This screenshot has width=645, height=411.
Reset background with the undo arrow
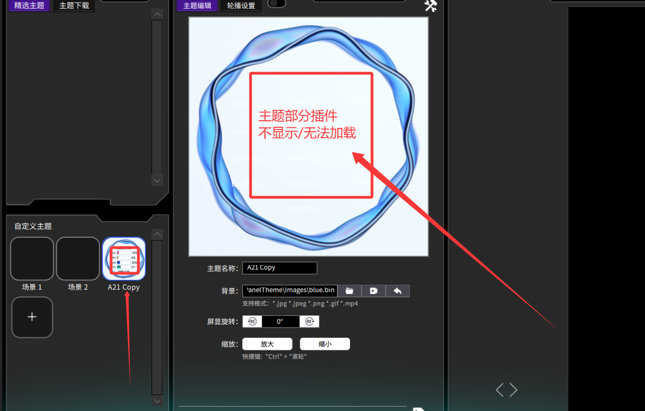coord(397,291)
